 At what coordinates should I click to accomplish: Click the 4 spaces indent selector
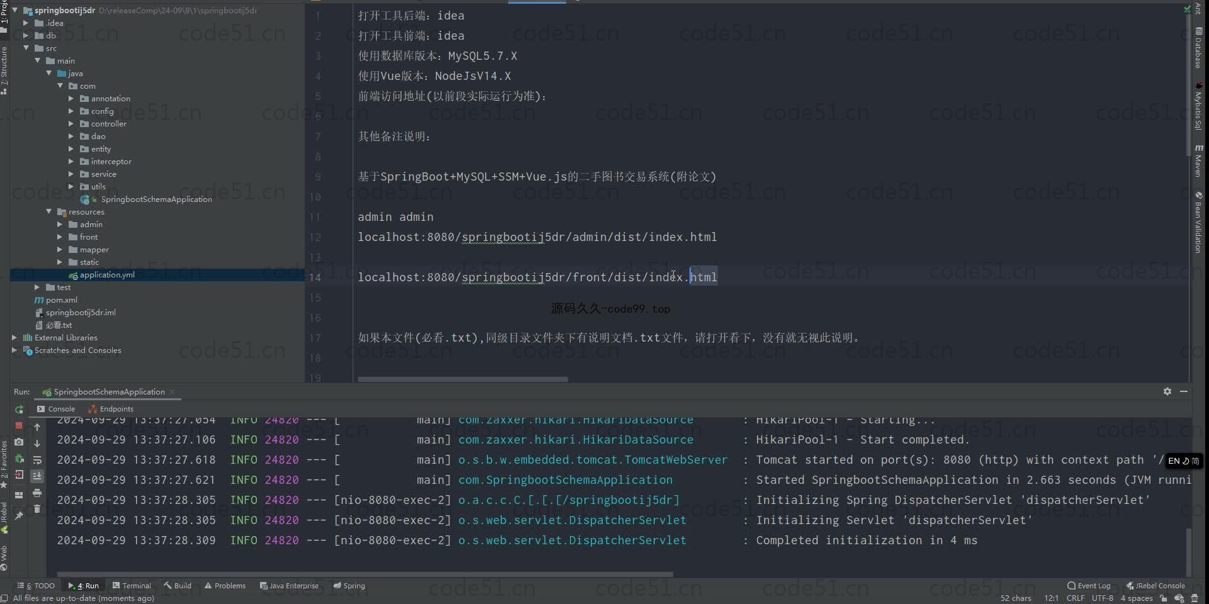[1137, 598]
